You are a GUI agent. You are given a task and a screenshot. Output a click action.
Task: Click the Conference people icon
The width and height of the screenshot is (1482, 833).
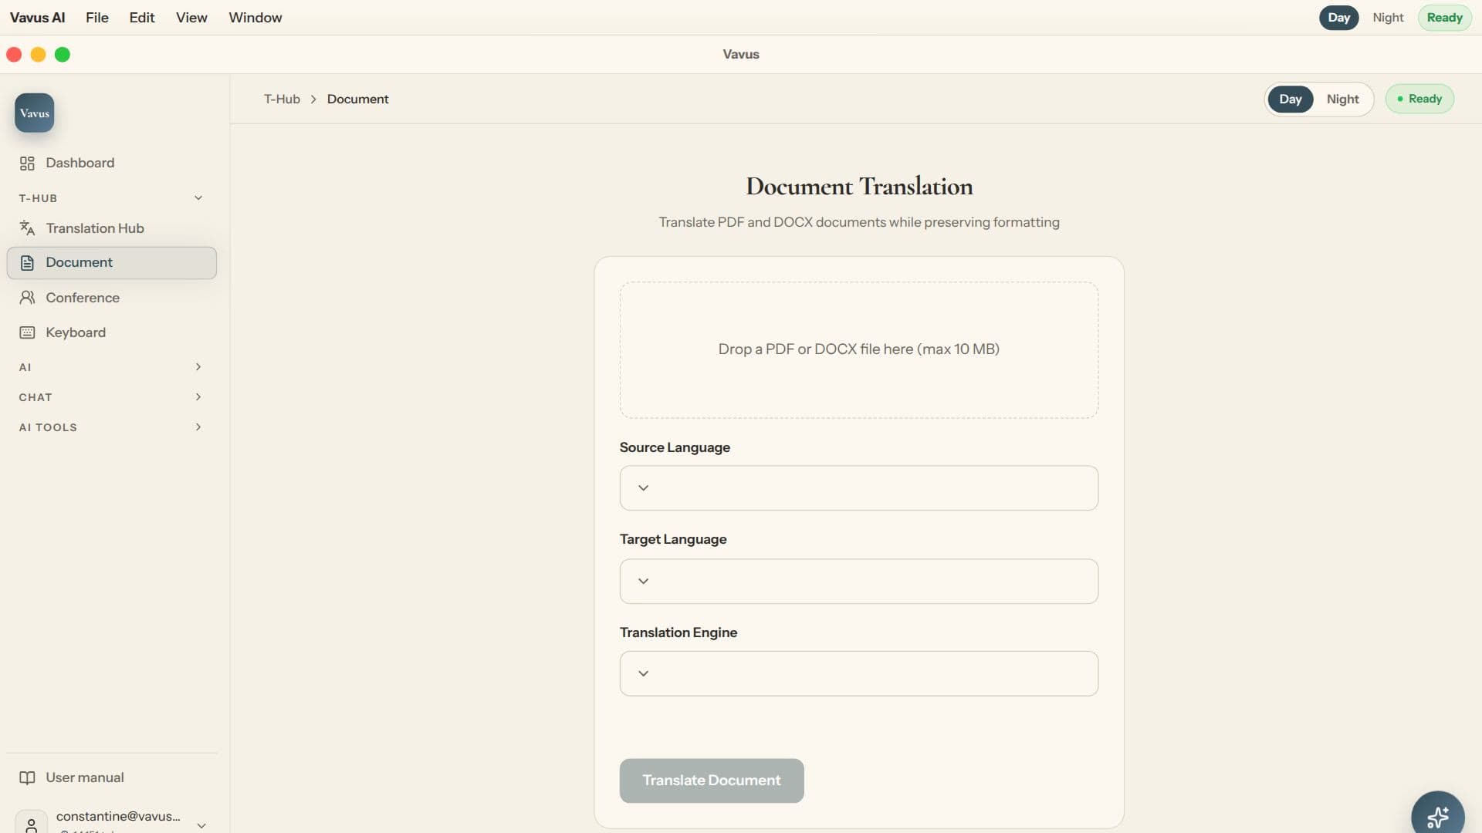pos(27,298)
